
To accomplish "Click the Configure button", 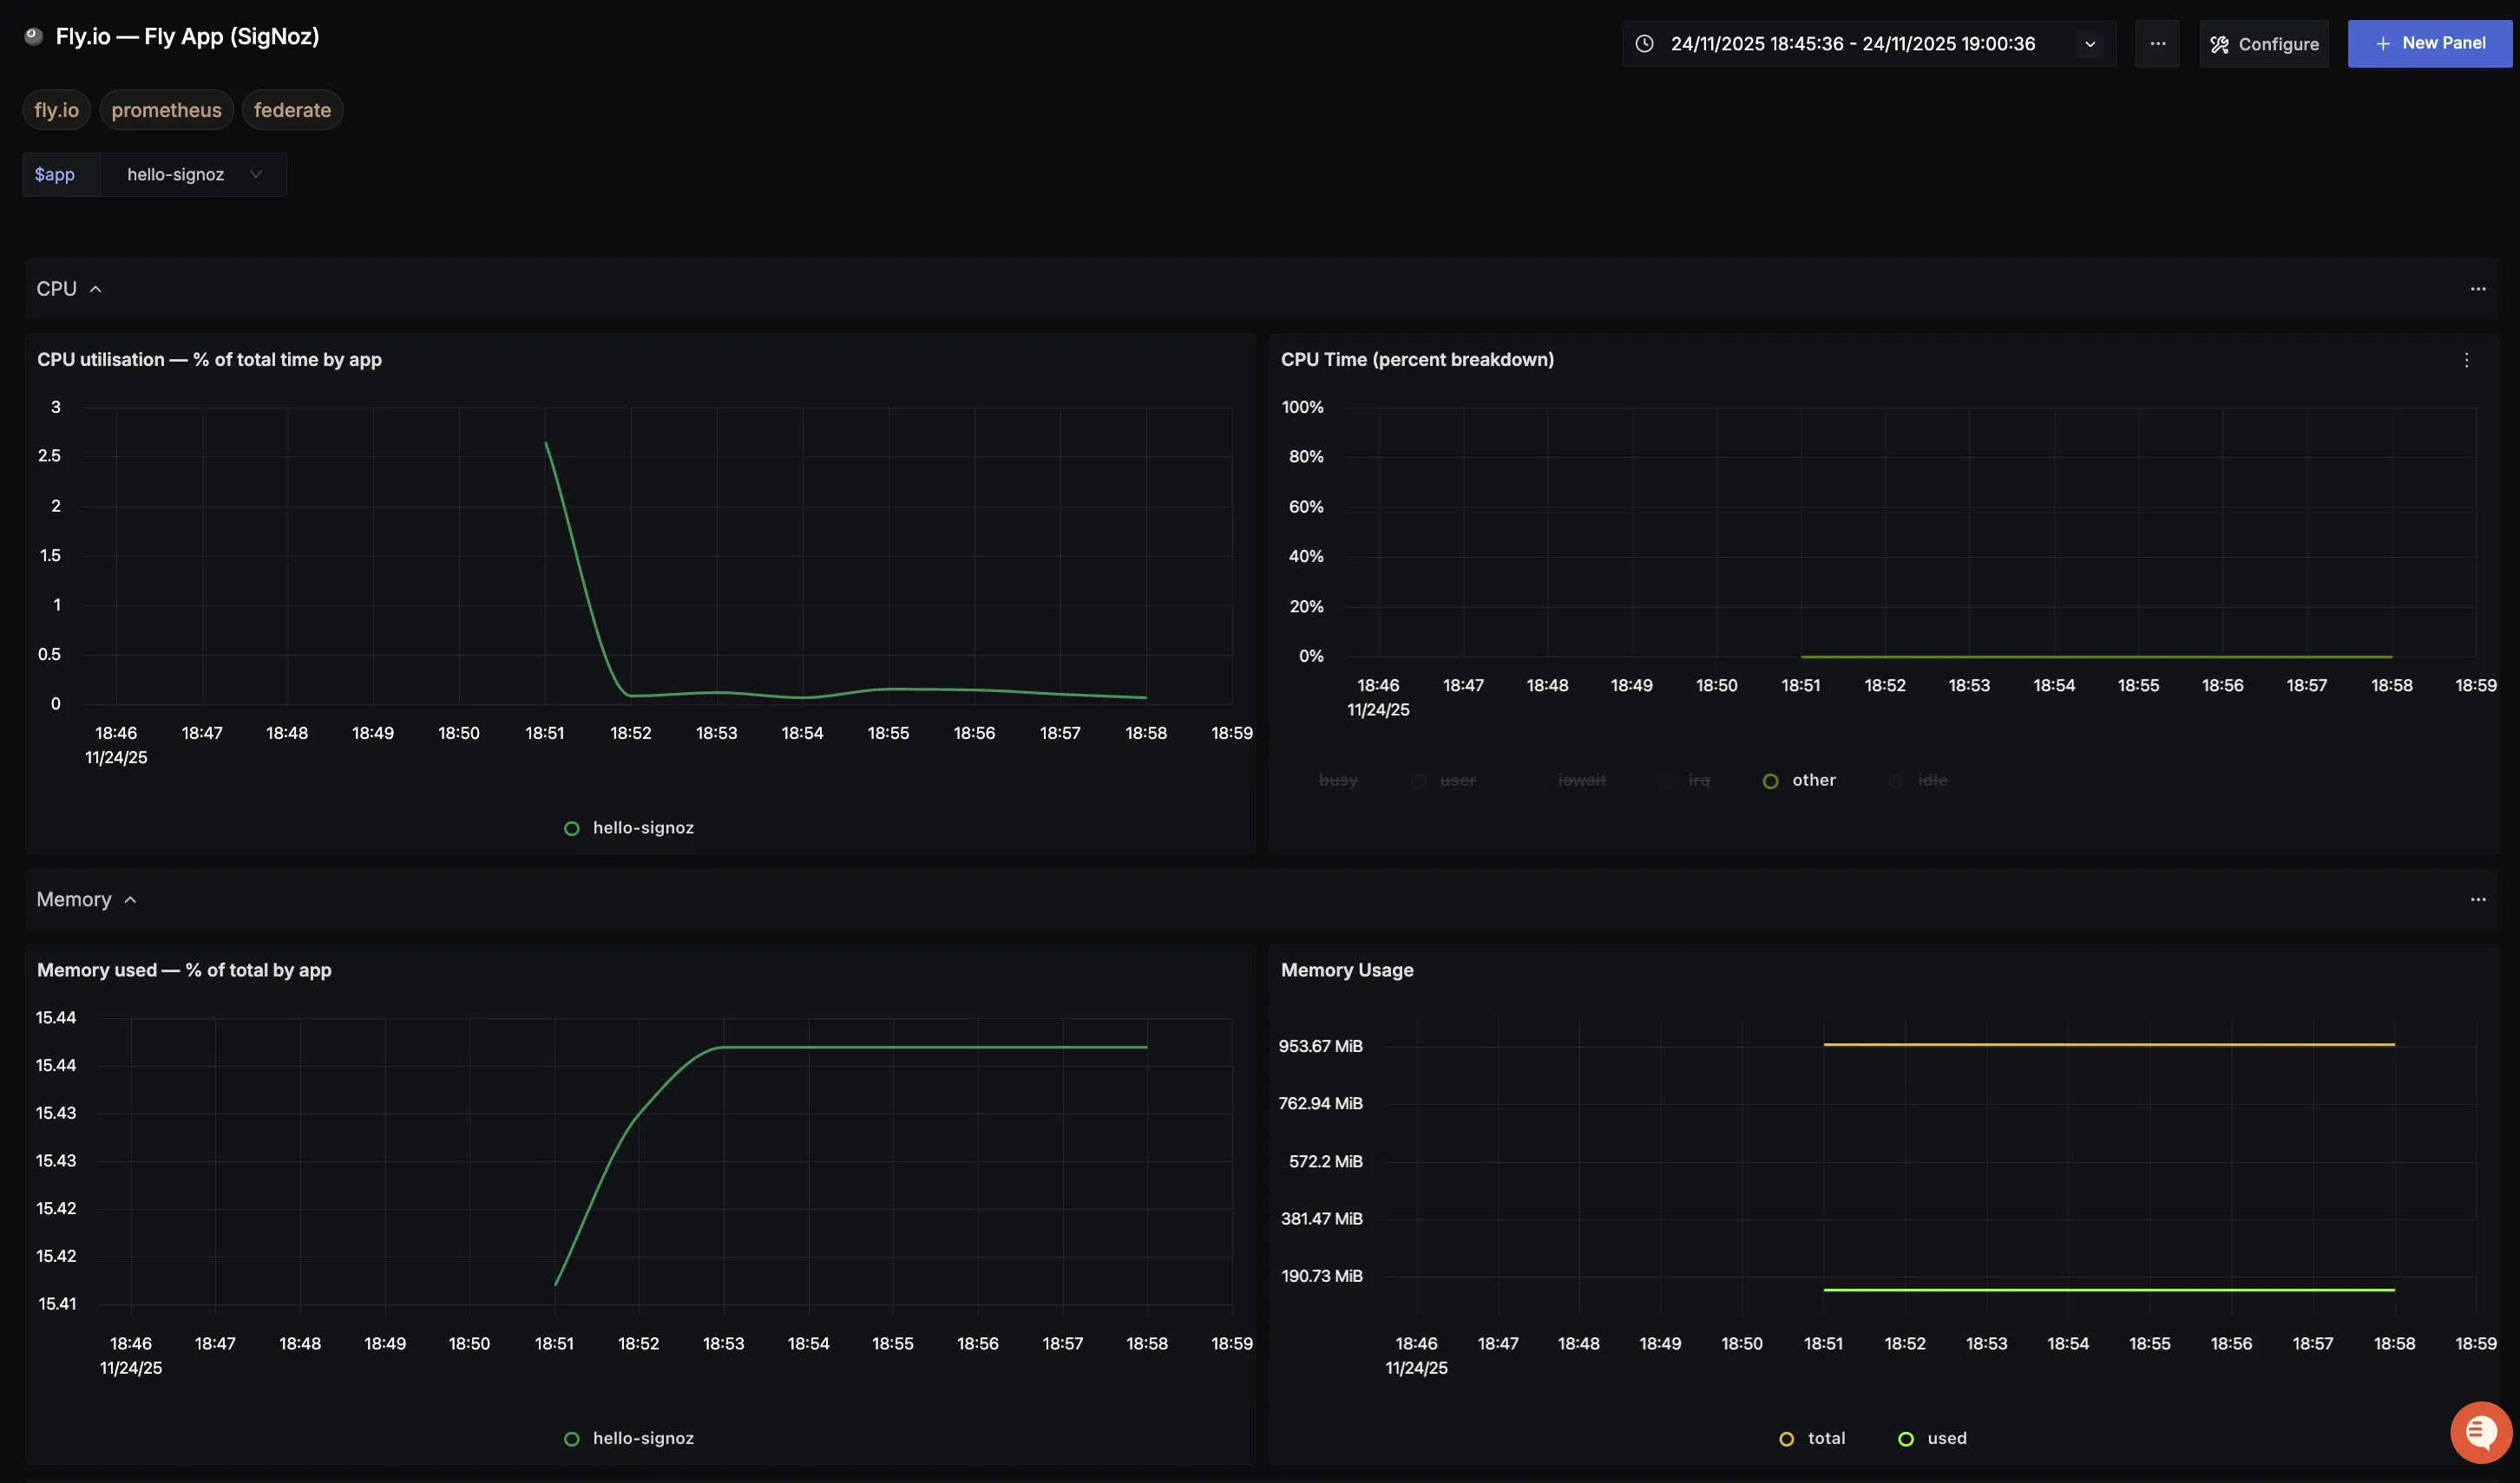I will tap(2264, 44).
